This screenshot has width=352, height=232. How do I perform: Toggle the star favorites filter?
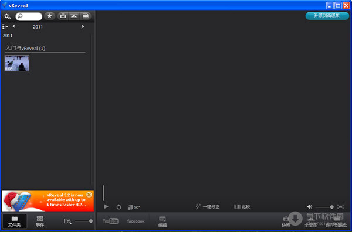pos(49,16)
